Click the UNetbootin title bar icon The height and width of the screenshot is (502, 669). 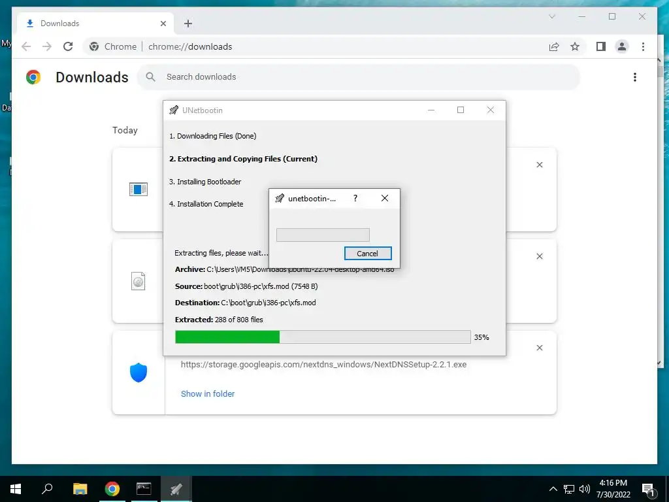pyautogui.click(x=174, y=110)
